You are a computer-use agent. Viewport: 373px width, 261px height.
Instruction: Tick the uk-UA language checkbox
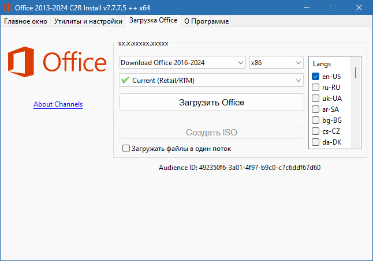(x=315, y=98)
